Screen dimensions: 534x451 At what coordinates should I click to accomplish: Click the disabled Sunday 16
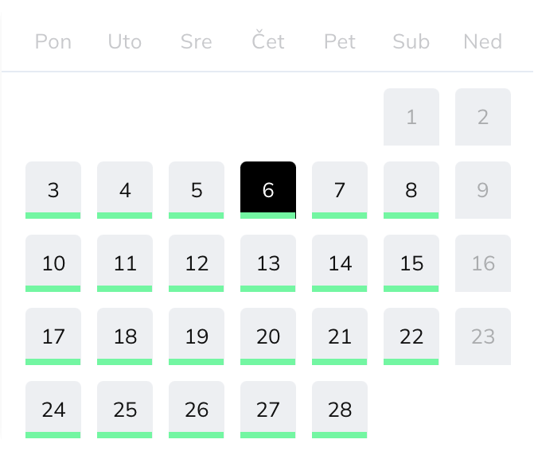pyautogui.click(x=483, y=263)
